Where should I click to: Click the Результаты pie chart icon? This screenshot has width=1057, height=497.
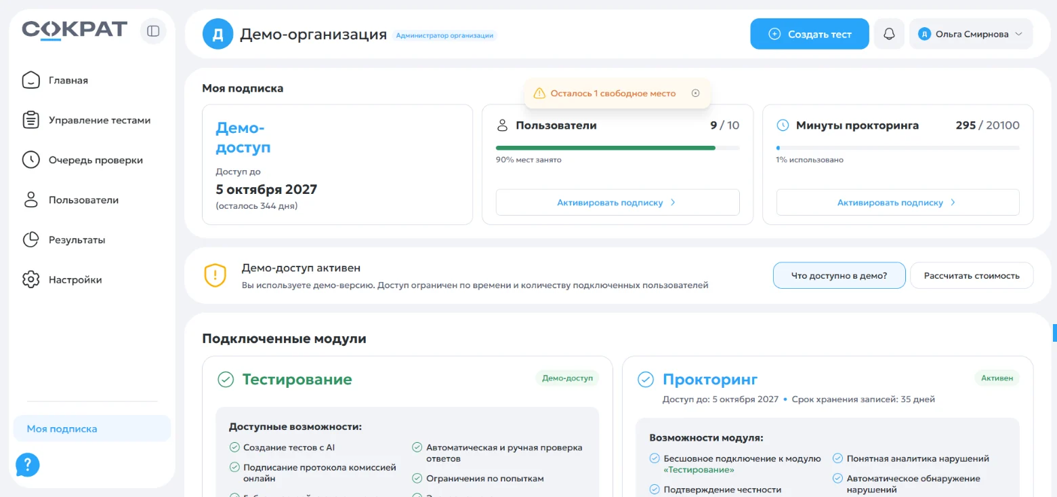point(30,240)
